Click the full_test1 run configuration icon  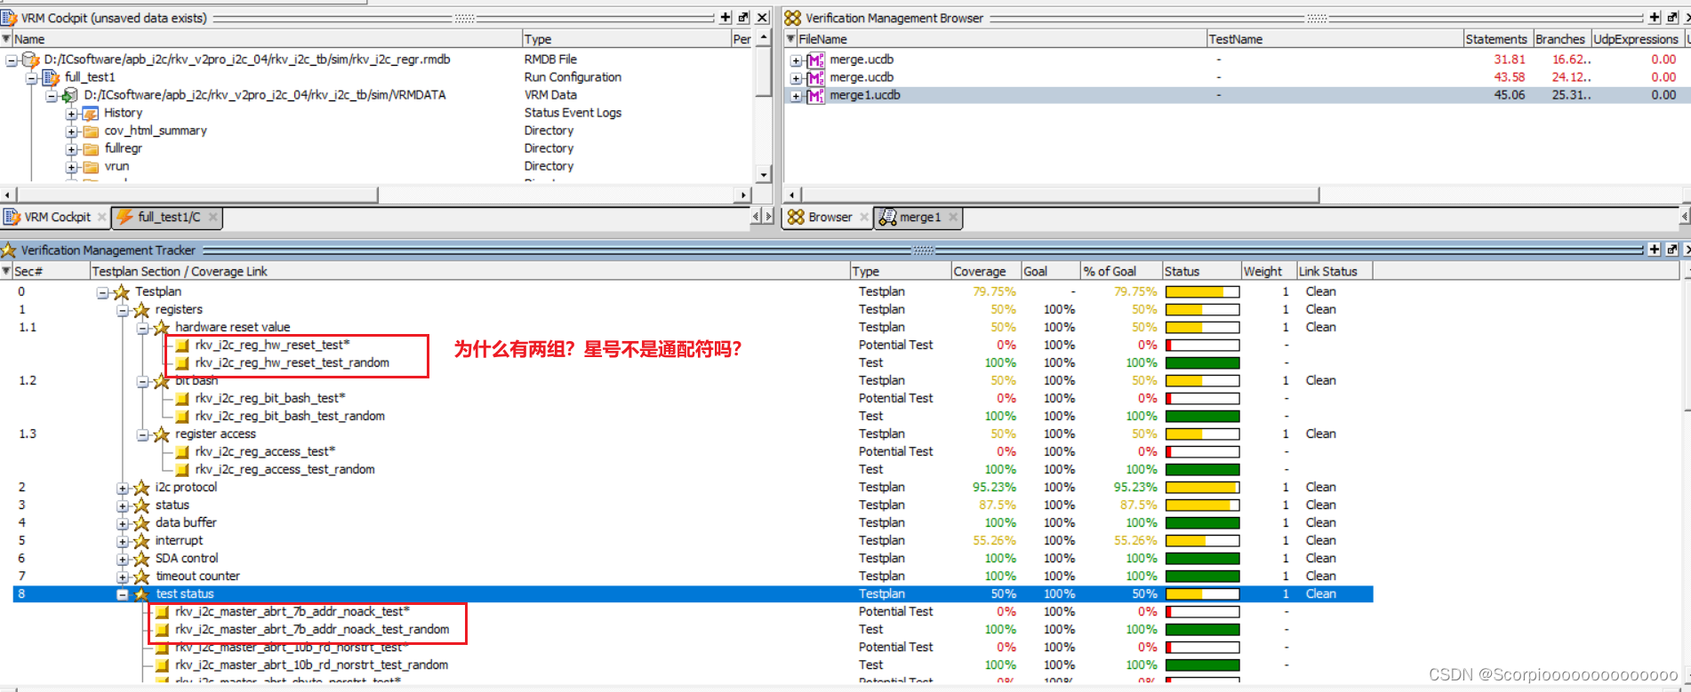(51, 77)
